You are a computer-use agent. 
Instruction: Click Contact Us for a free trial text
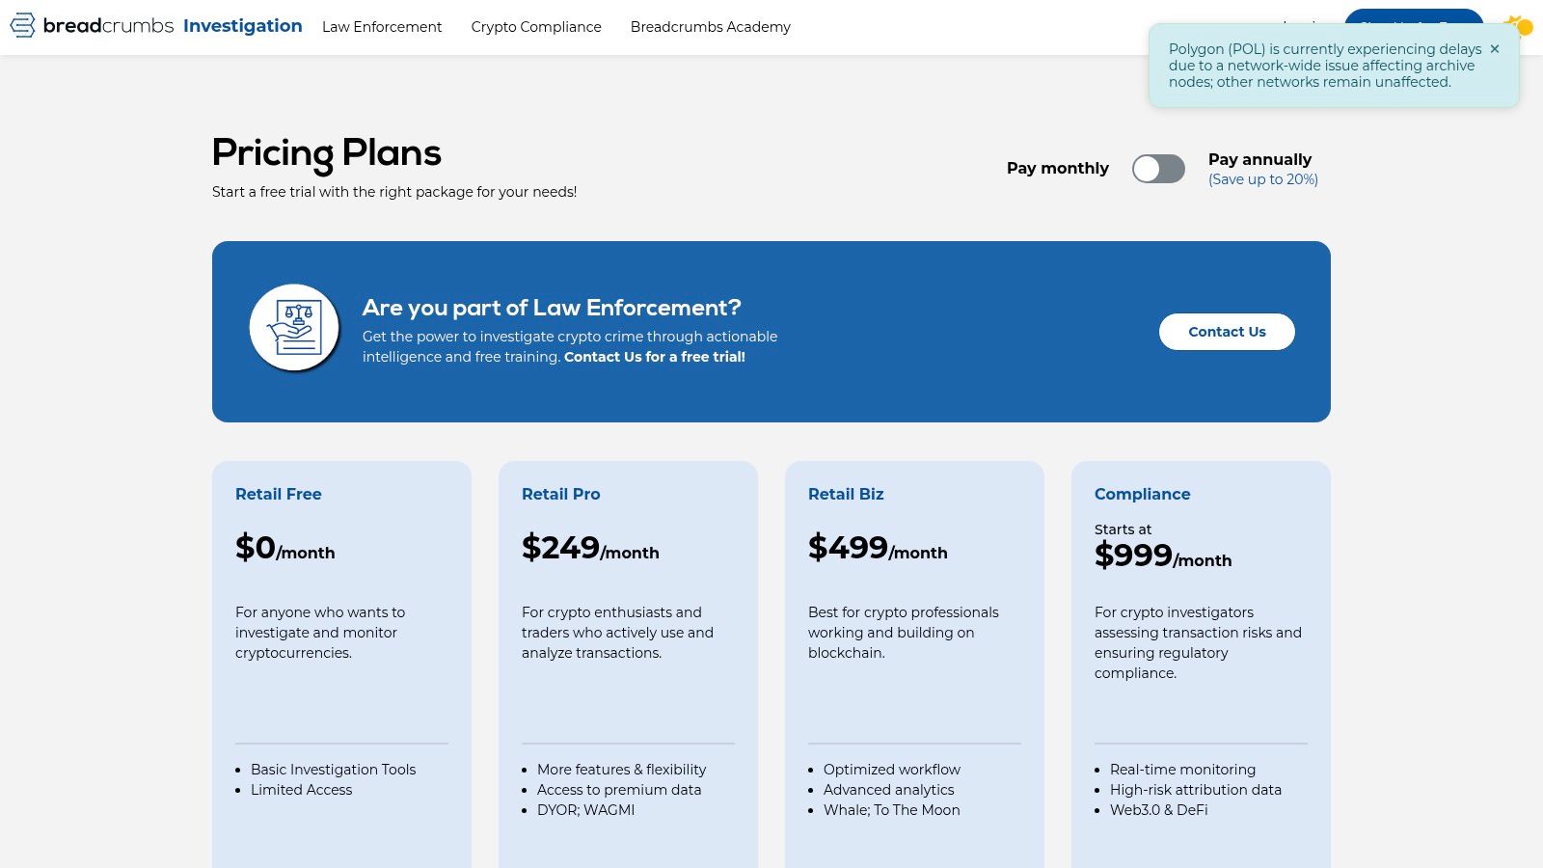click(654, 357)
